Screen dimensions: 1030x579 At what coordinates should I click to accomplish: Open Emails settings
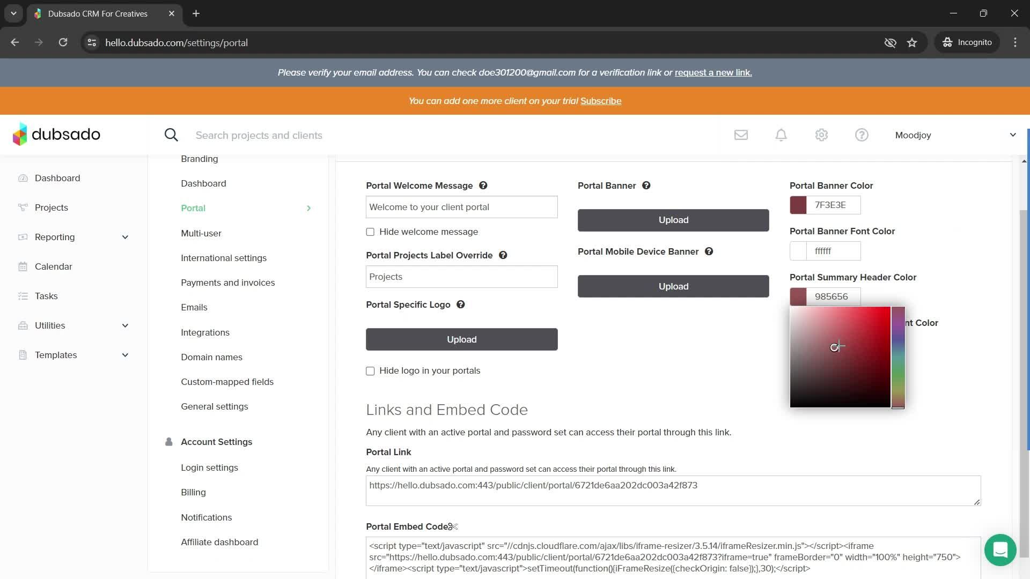pos(194,307)
